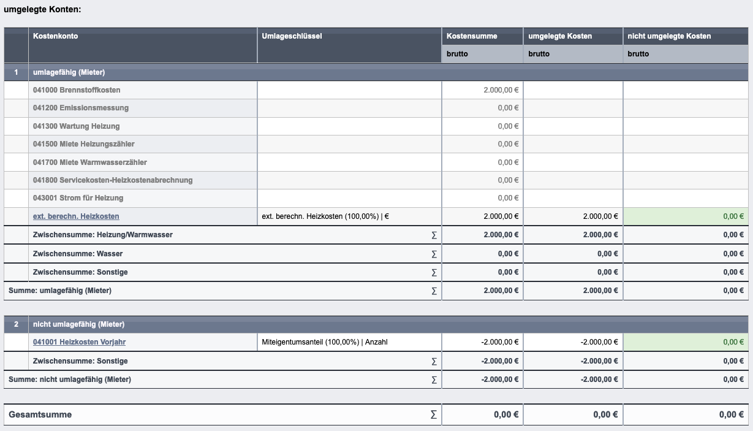Select section 2 nicht umlagefähig (Mieter) header
Viewport: 753px width, 431px height.
click(x=376, y=324)
